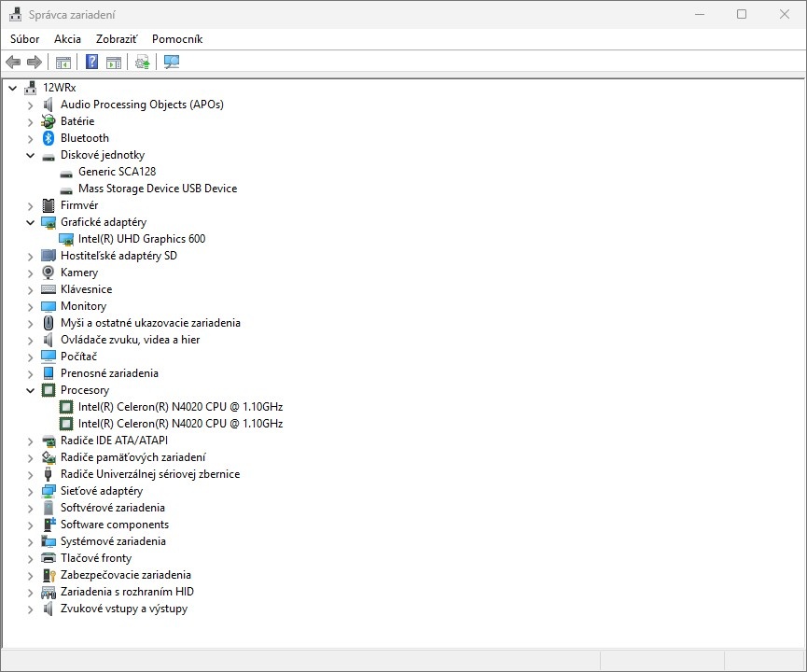Click the update driver toolbar icon
807x672 pixels.
[142, 63]
